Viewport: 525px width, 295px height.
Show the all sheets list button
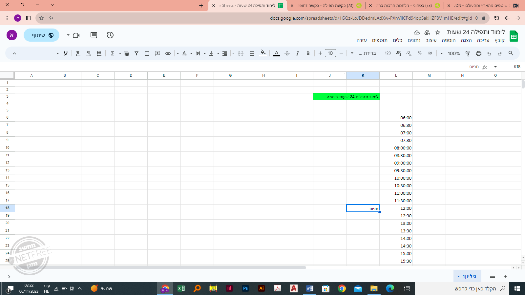pos(493,276)
